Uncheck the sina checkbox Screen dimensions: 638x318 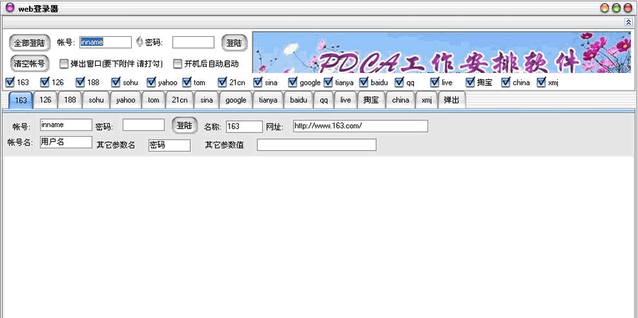pyautogui.click(x=257, y=83)
